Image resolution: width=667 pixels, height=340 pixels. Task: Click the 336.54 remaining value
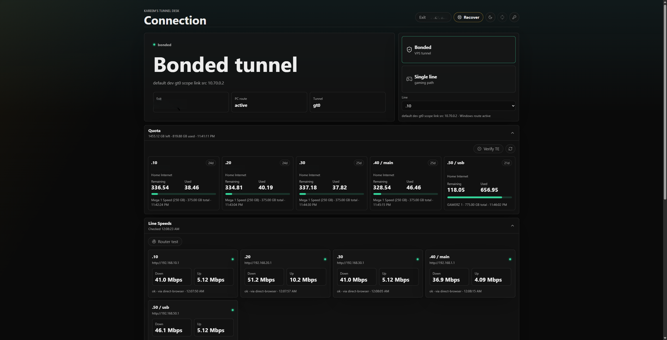160,188
